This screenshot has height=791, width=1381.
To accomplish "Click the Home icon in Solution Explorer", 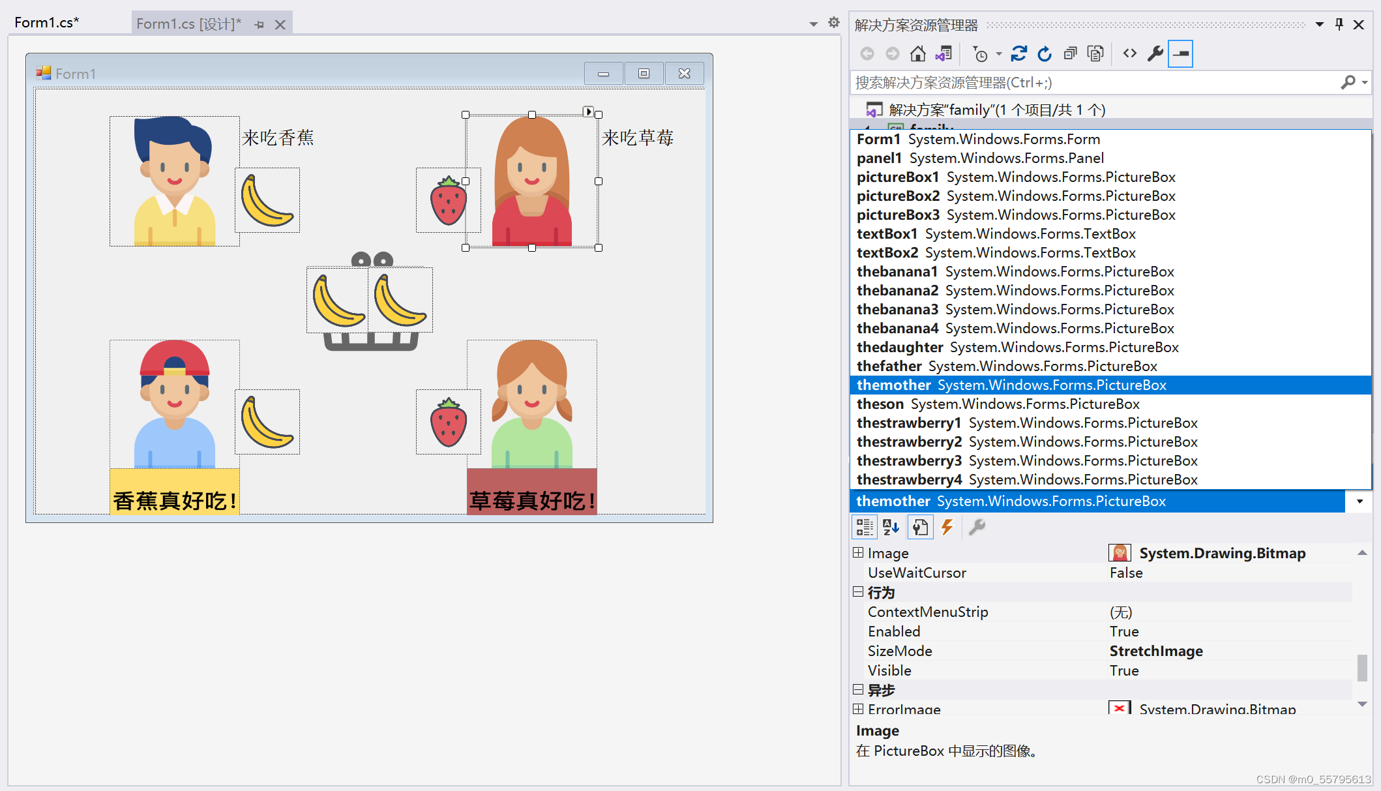I will [x=917, y=53].
